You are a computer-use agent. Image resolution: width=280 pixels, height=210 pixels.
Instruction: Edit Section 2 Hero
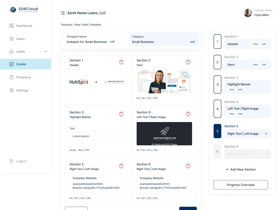tap(264, 65)
